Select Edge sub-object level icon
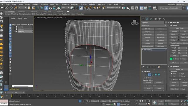Screen dimensions: 188x106 (150, 75)
